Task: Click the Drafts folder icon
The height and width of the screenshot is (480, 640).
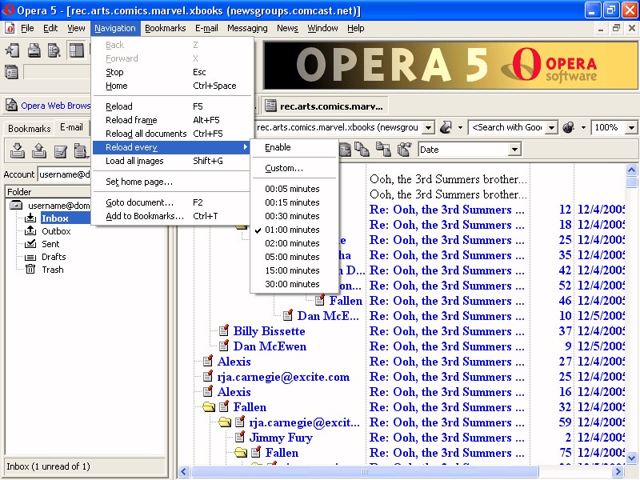Action: coord(30,257)
